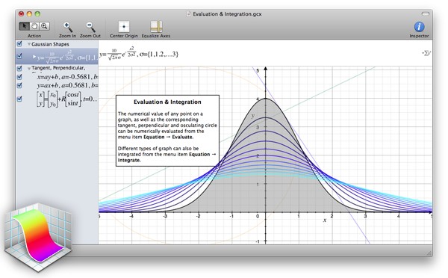Open the sigma symbol palette button
448x278 pixels.
(x=426, y=53)
